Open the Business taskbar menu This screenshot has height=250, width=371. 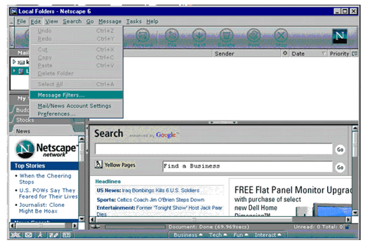pyautogui.click(x=188, y=235)
